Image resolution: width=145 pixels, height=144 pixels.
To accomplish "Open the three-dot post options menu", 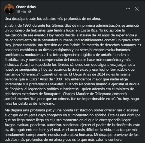I will point(128,9).
